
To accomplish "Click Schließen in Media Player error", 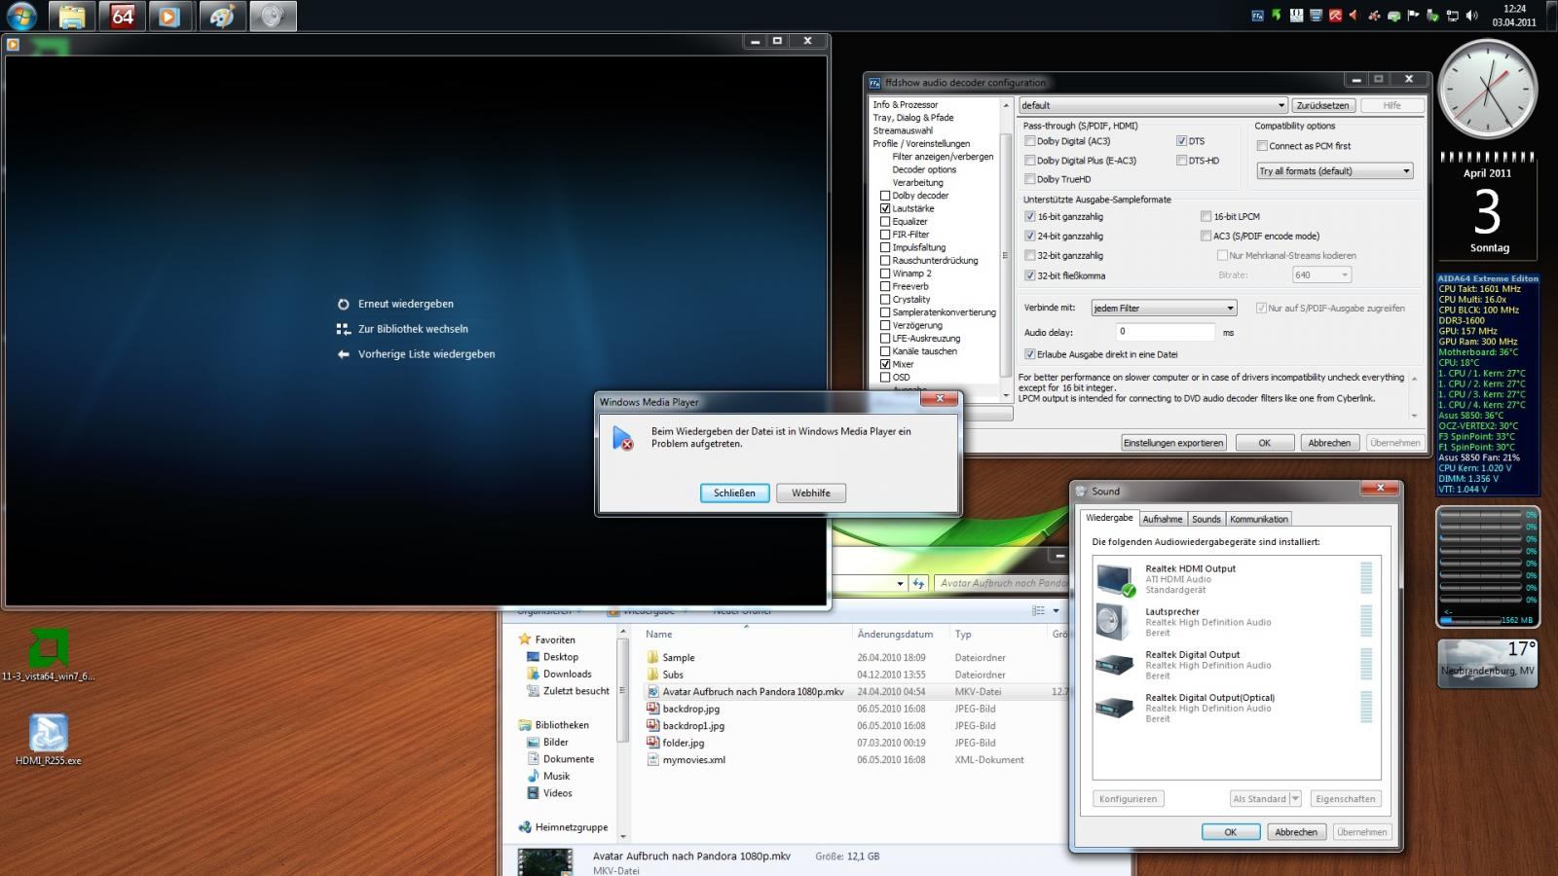I will (x=734, y=493).
